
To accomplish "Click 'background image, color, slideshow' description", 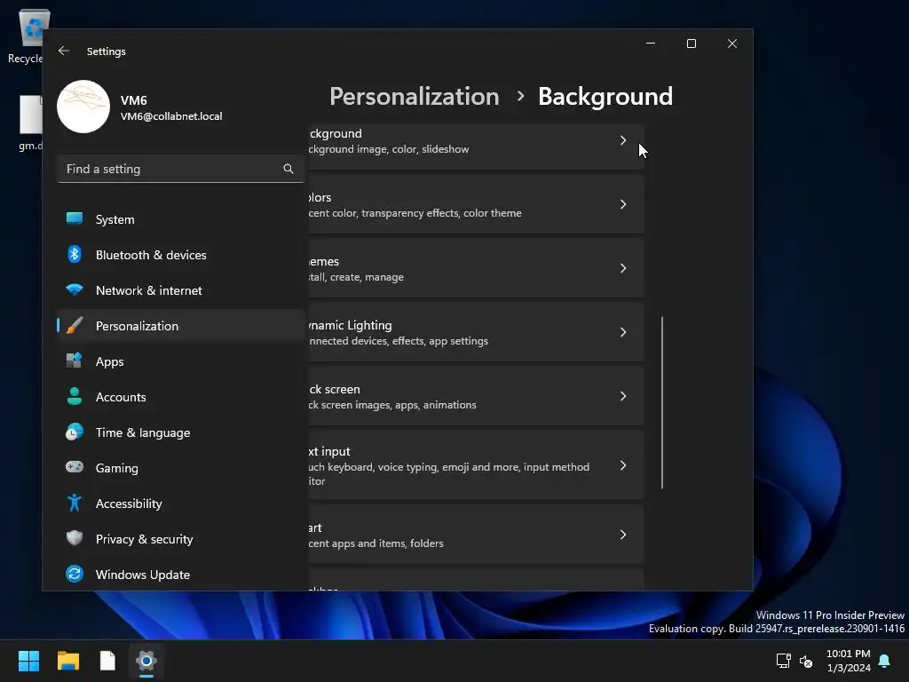I will coord(389,149).
